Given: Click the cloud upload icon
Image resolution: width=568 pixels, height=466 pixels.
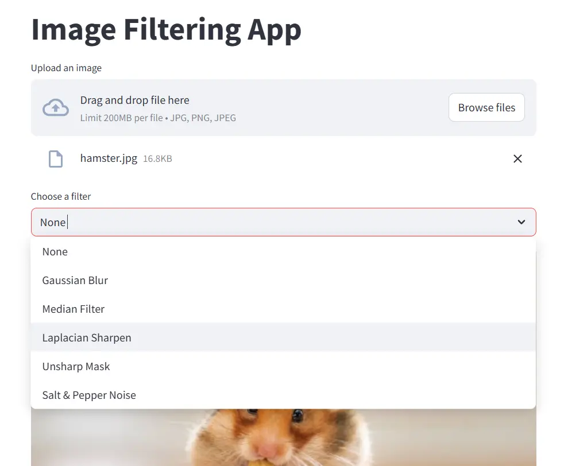Looking at the screenshot, I should tap(56, 107).
